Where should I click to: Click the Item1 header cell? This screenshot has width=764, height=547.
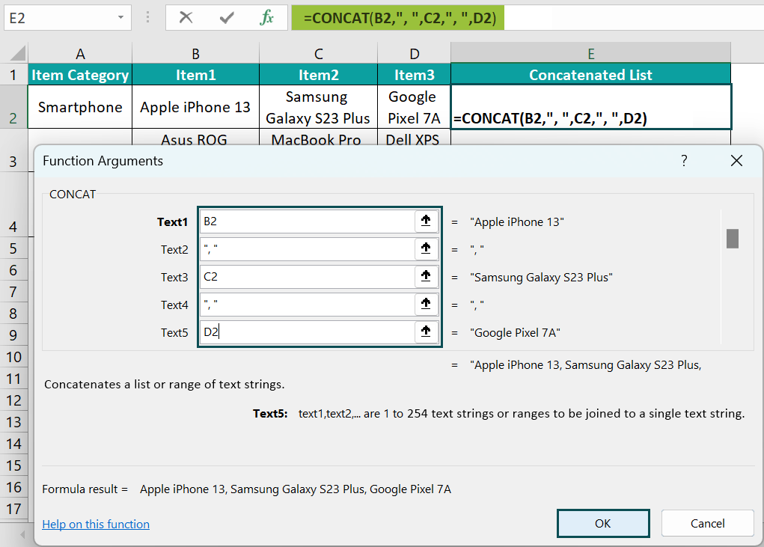click(195, 75)
